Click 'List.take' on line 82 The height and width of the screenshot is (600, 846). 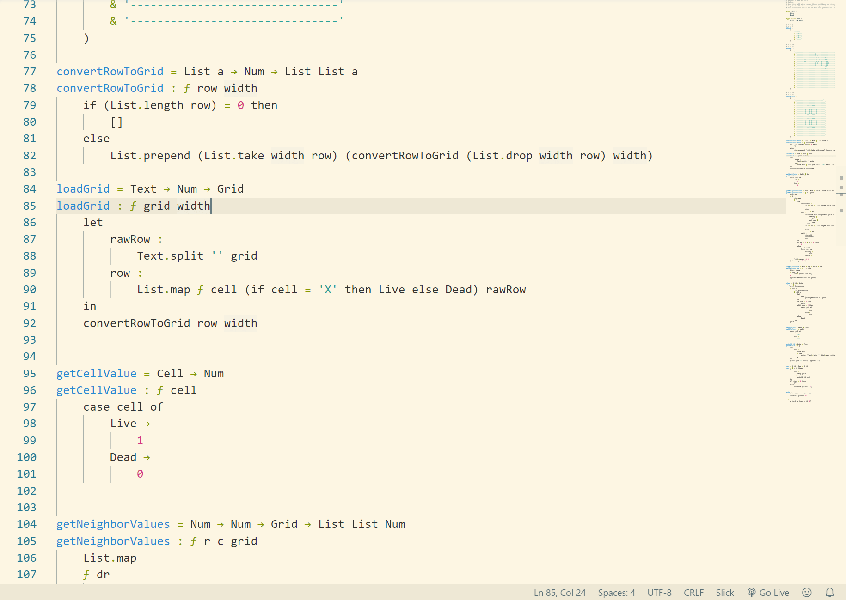tap(234, 156)
